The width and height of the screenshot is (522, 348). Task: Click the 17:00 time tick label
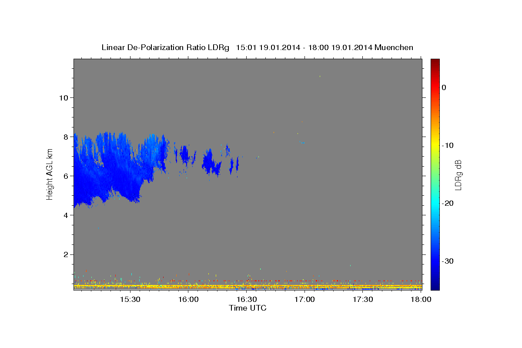pyautogui.click(x=304, y=299)
